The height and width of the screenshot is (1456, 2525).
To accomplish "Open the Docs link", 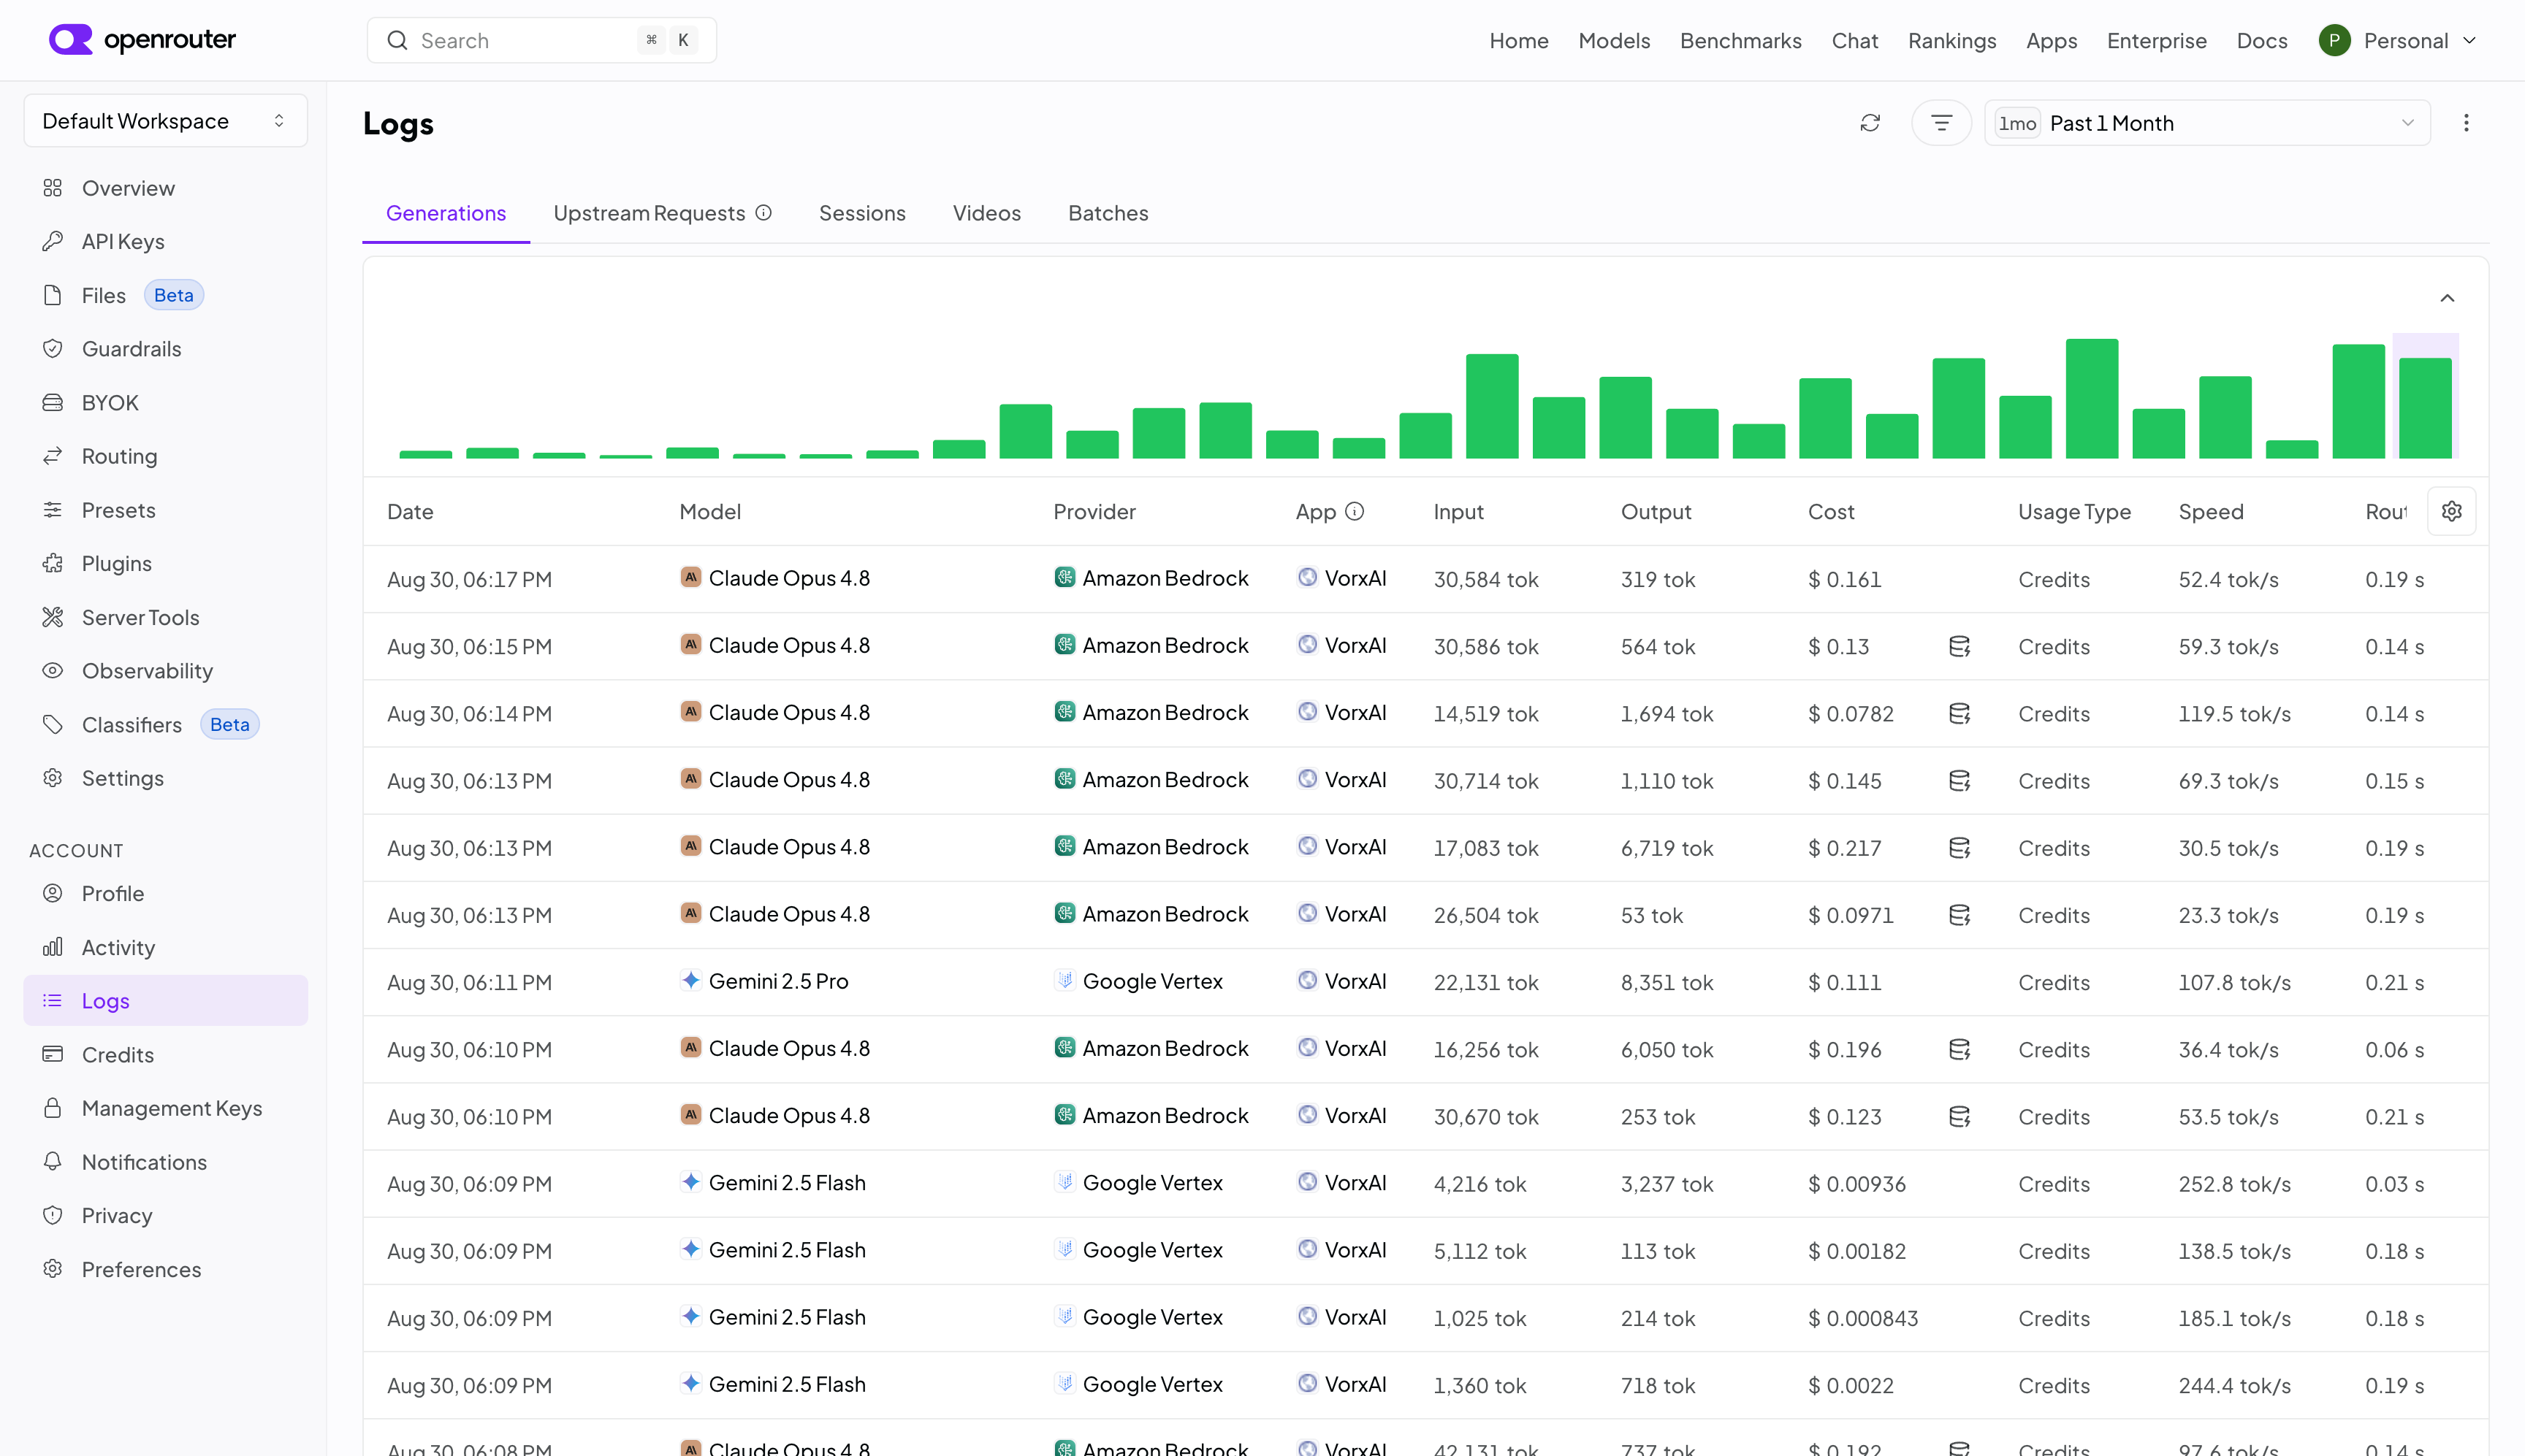I will click(x=2262, y=41).
